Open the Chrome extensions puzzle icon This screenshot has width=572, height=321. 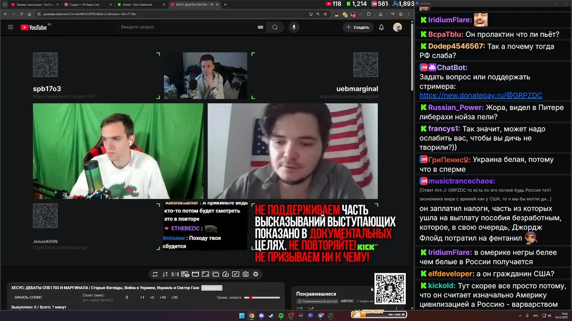tap(369, 14)
